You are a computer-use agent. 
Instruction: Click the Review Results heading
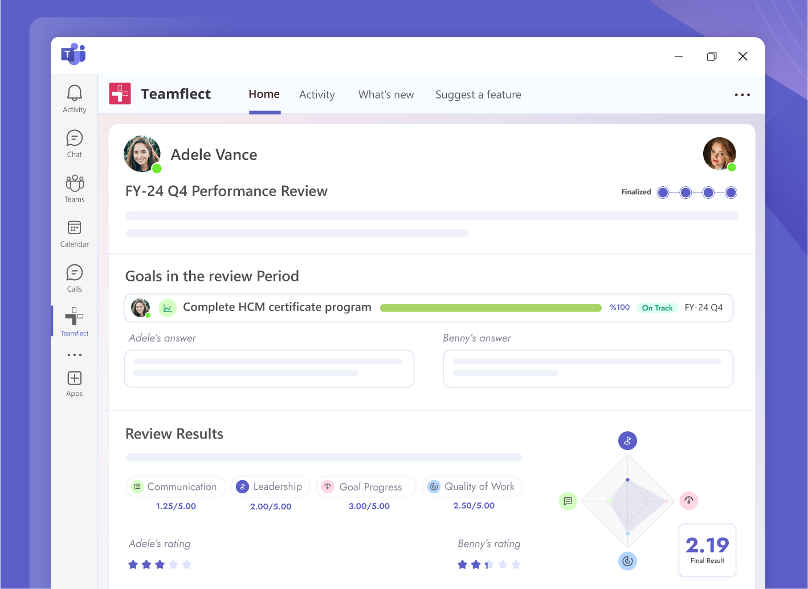pos(174,434)
